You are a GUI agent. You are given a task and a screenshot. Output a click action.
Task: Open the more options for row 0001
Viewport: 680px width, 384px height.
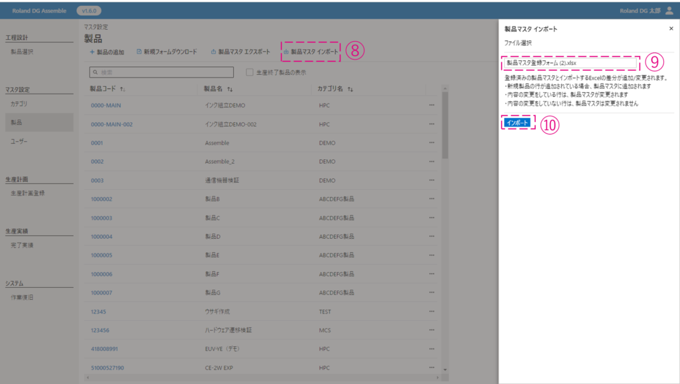(432, 143)
